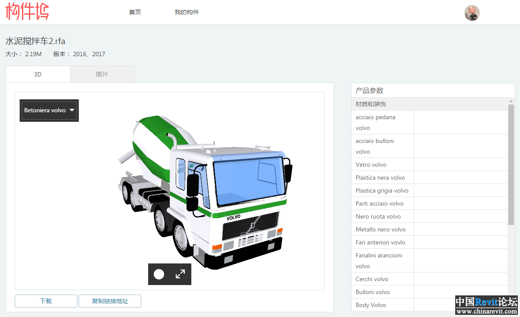Open 我的构件 menu item
Image resolution: width=520 pixels, height=317 pixels.
187,12
